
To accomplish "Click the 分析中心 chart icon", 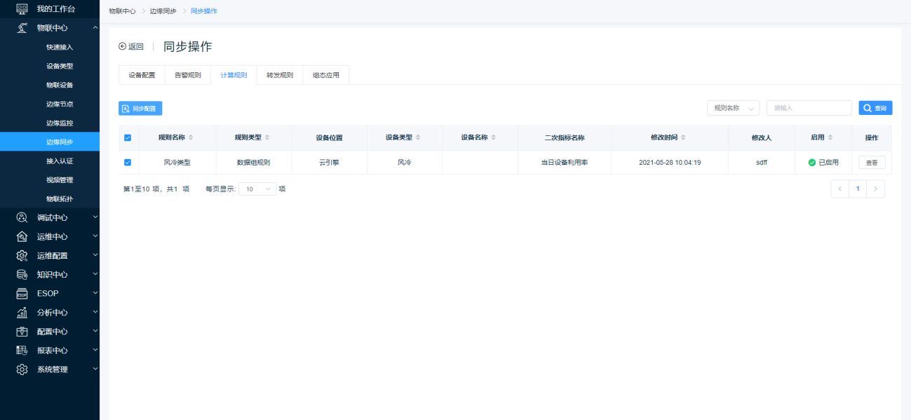I will (22, 312).
